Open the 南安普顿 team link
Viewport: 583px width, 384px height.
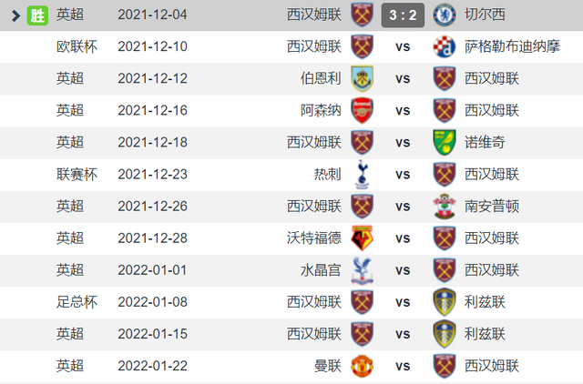click(x=492, y=207)
